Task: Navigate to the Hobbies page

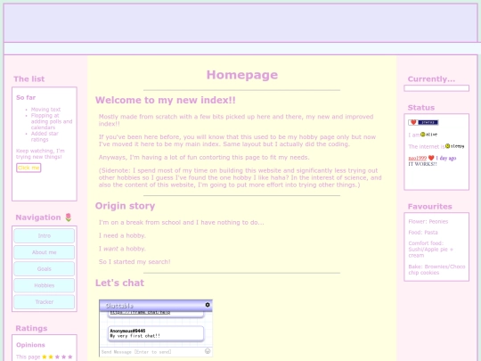Action: tap(45, 285)
